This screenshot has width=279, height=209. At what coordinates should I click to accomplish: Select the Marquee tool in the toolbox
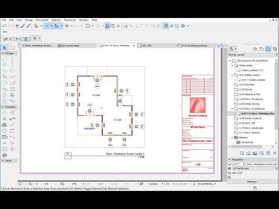pos(12,48)
